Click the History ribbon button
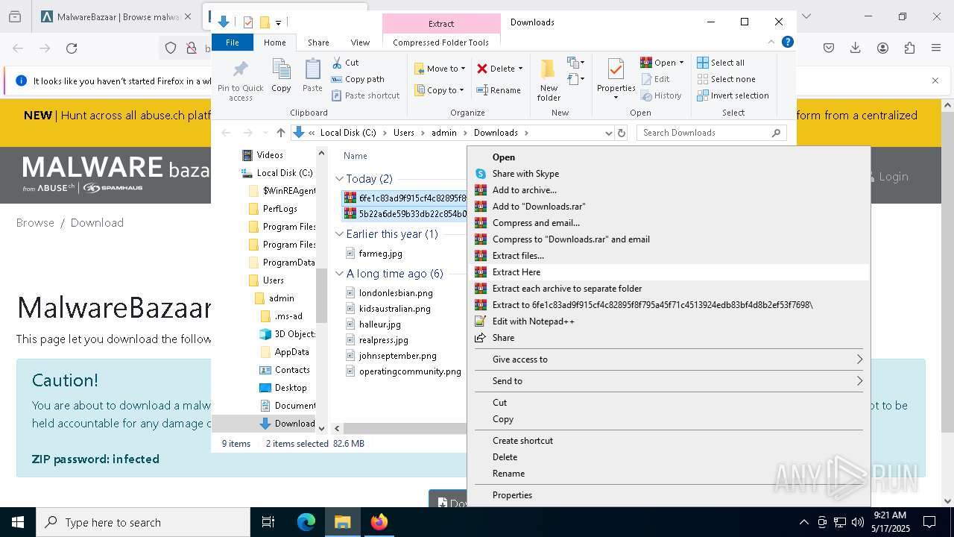954x537 pixels. click(x=661, y=95)
